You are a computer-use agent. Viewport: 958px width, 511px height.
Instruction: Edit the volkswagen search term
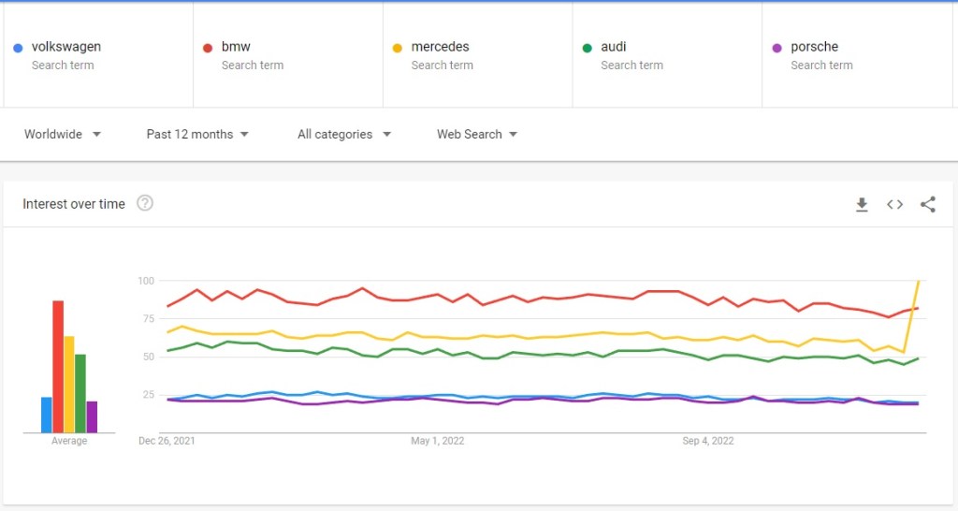(x=66, y=47)
